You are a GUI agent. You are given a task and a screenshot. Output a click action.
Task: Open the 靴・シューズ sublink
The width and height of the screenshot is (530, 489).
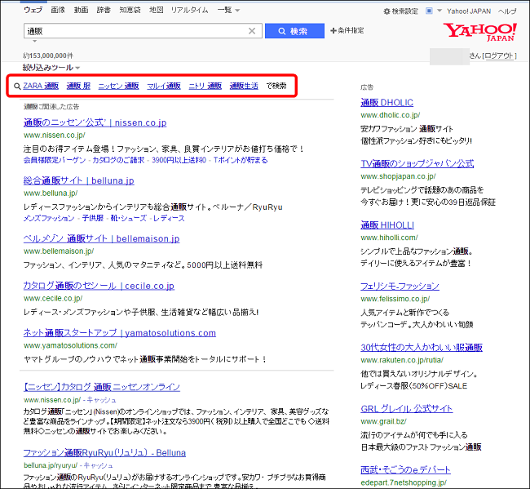click(x=129, y=218)
